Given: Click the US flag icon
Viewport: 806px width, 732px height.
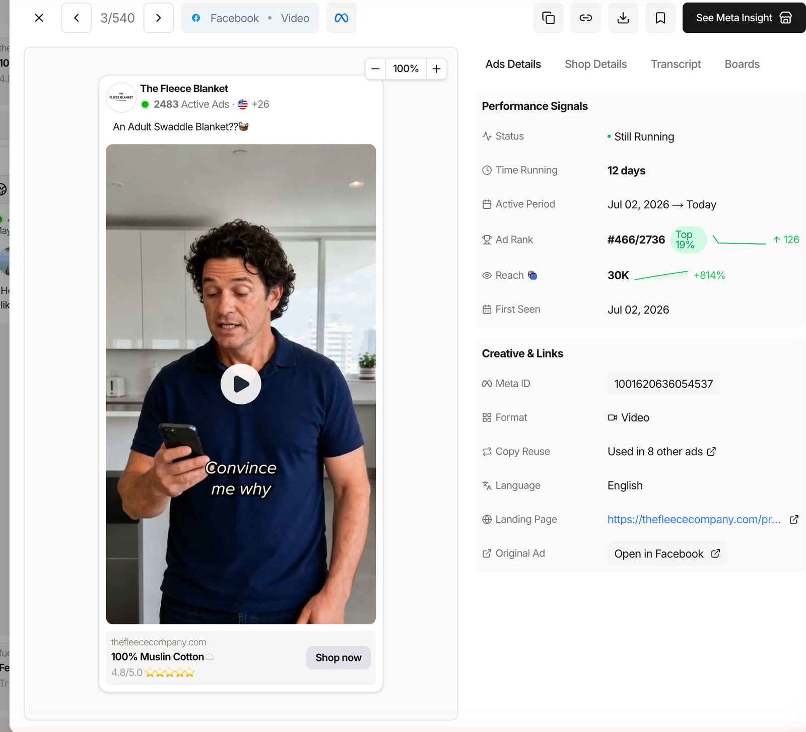Looking at the screenshot, I should coord(243,104).
